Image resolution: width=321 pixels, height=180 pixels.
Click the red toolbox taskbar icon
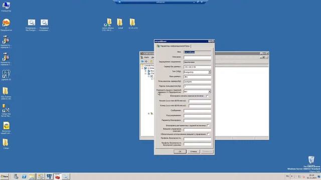pyautogui.click(x=58, y=176)
